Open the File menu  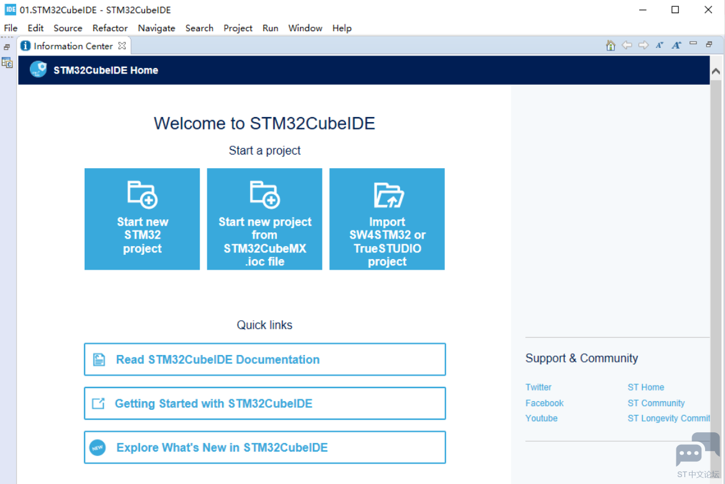tap(11, 28)
